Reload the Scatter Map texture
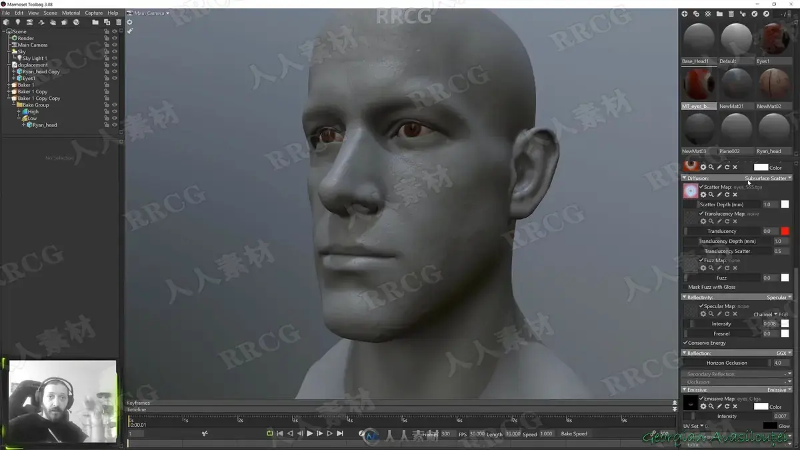The width and height of the screenshot is (800, 450). (727, 195)
